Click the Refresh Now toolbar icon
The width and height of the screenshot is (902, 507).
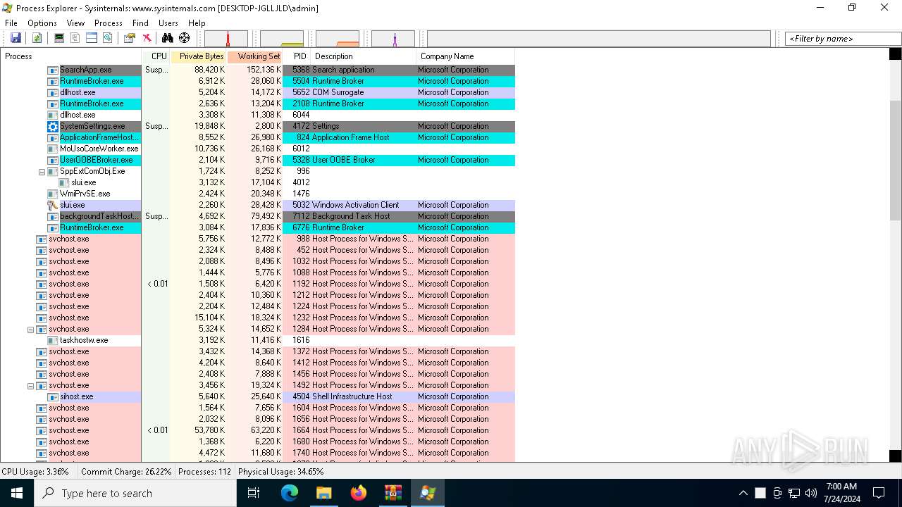(37, 38)
